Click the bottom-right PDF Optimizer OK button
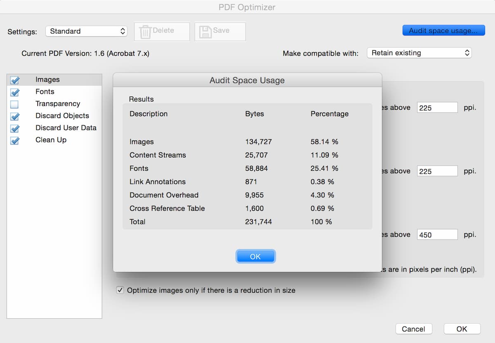The height and width of the screenshot is (343, 495). pos(462,329)
